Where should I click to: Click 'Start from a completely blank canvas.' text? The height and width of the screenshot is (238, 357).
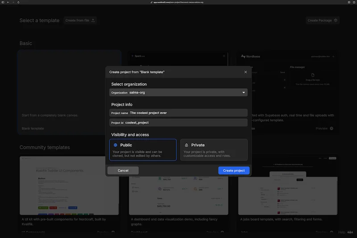click(50, 115)
